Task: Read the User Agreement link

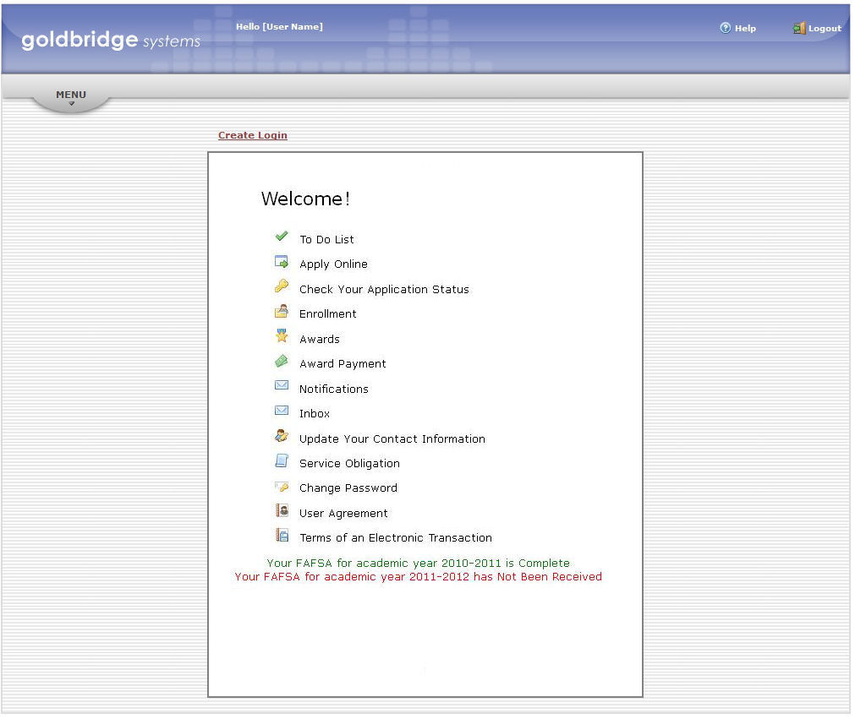Action: tap(343, 513)
